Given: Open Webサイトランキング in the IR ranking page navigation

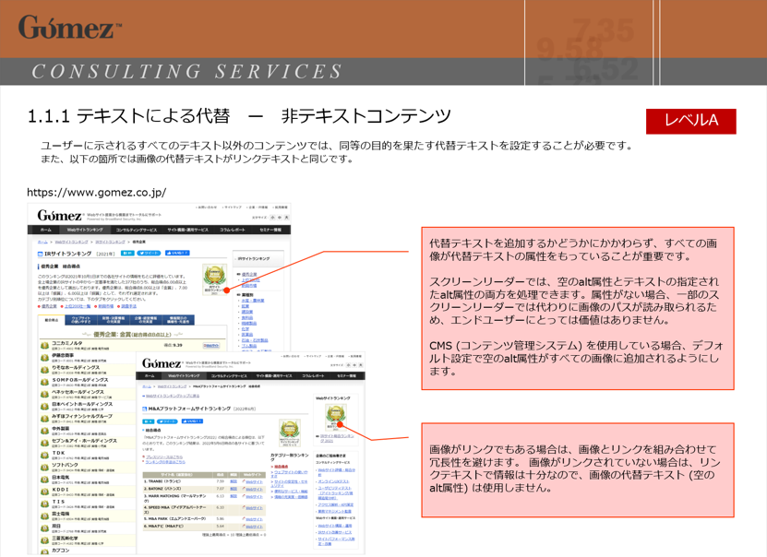Looking at the screenshot, I should 85,230.
